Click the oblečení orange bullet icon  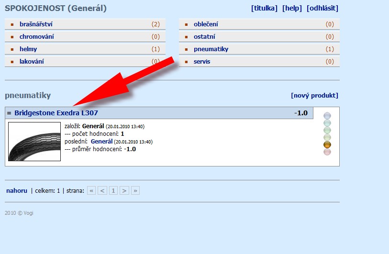[186, 24]
